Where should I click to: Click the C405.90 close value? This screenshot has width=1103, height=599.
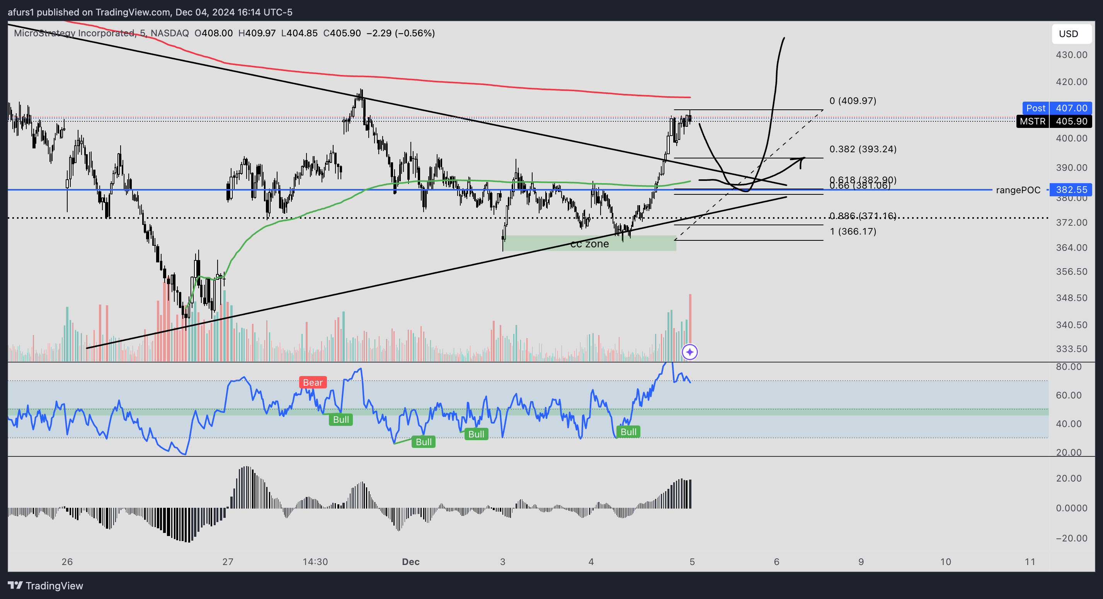342,33
